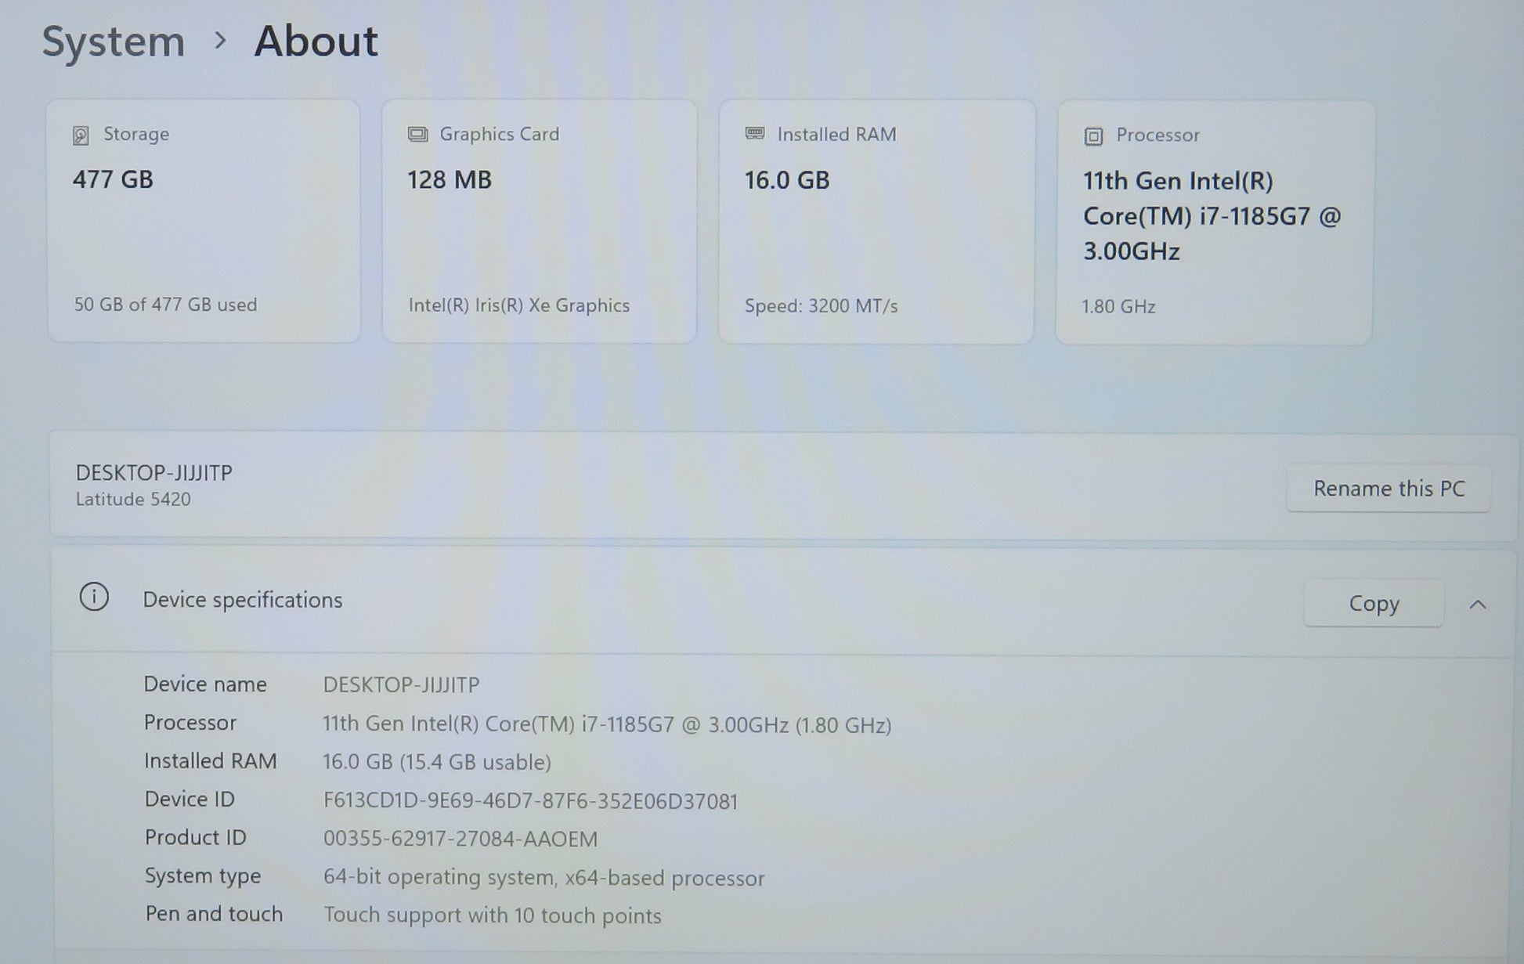The height and width of the screenshot is (964, 1524).
Task: Click the Device specifications info icon
Action: [94, 598]
